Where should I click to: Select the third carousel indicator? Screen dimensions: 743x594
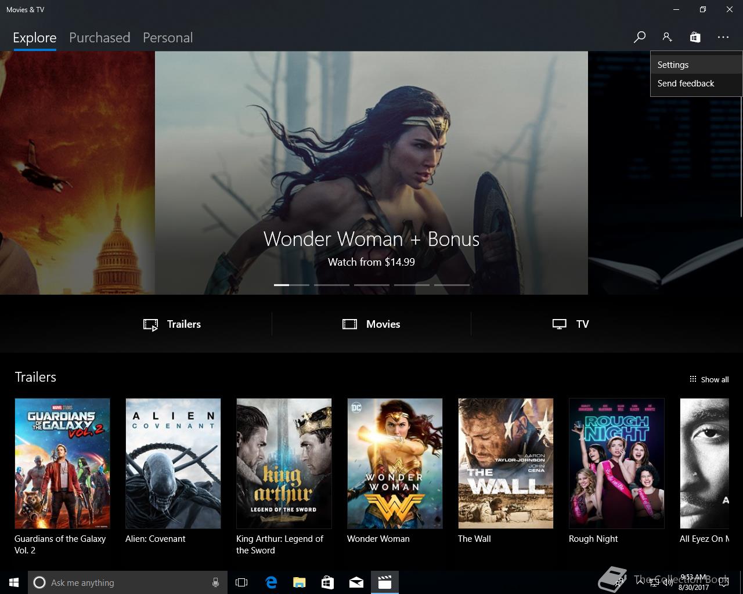371,285
